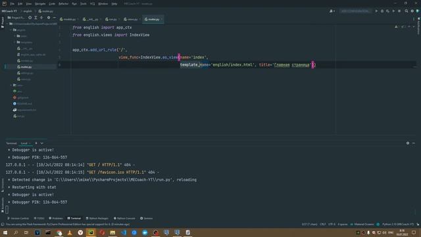Open the Tools menu
Viewport: 421px width, 237px height.
[x=84, y=4]
